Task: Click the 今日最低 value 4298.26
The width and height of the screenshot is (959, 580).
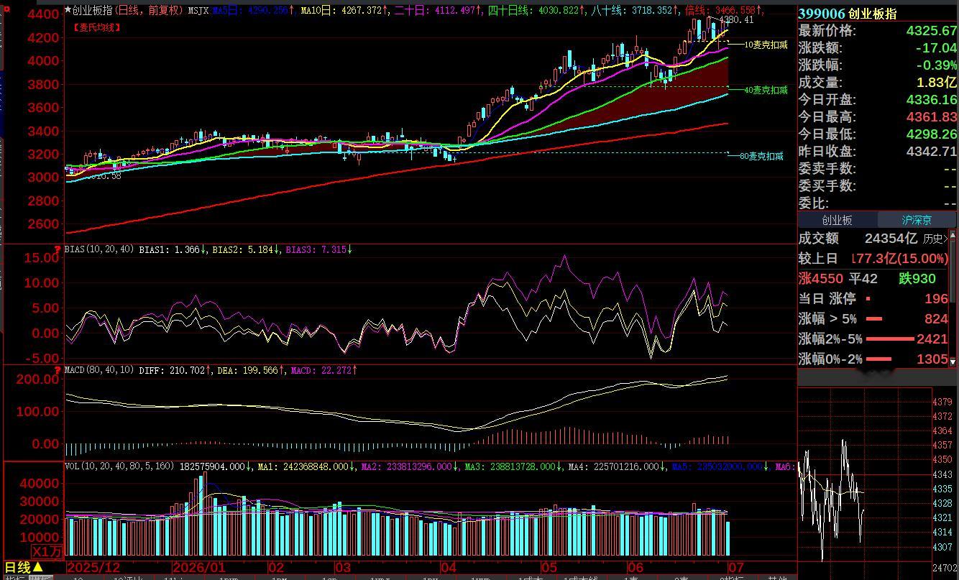Action: coord(932,134)
